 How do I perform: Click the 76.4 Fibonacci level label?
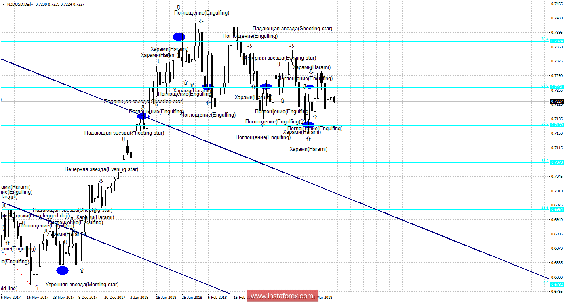(545, 39)
